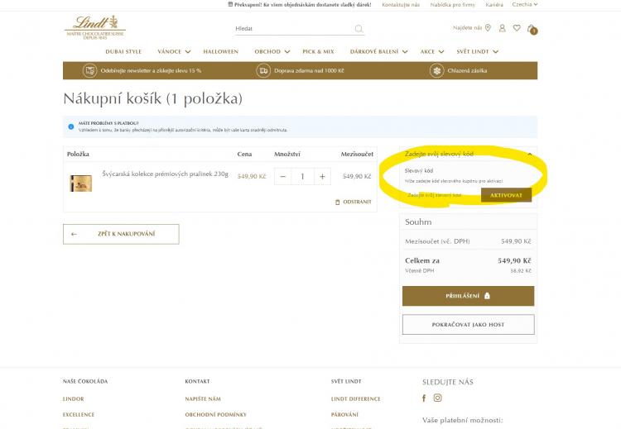Open Napište nám footer link

(x=203, y=399)
